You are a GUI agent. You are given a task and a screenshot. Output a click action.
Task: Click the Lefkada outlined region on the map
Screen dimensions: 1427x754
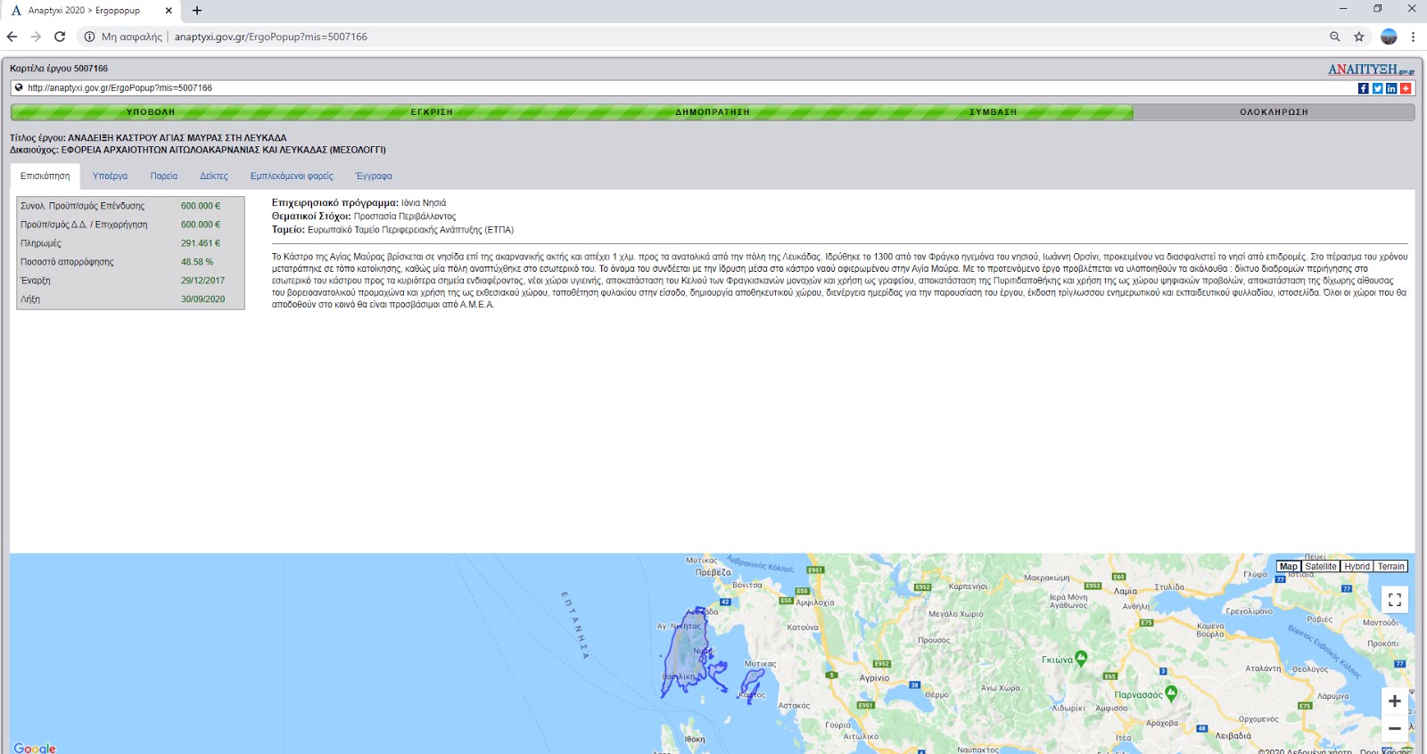point(688,655)
